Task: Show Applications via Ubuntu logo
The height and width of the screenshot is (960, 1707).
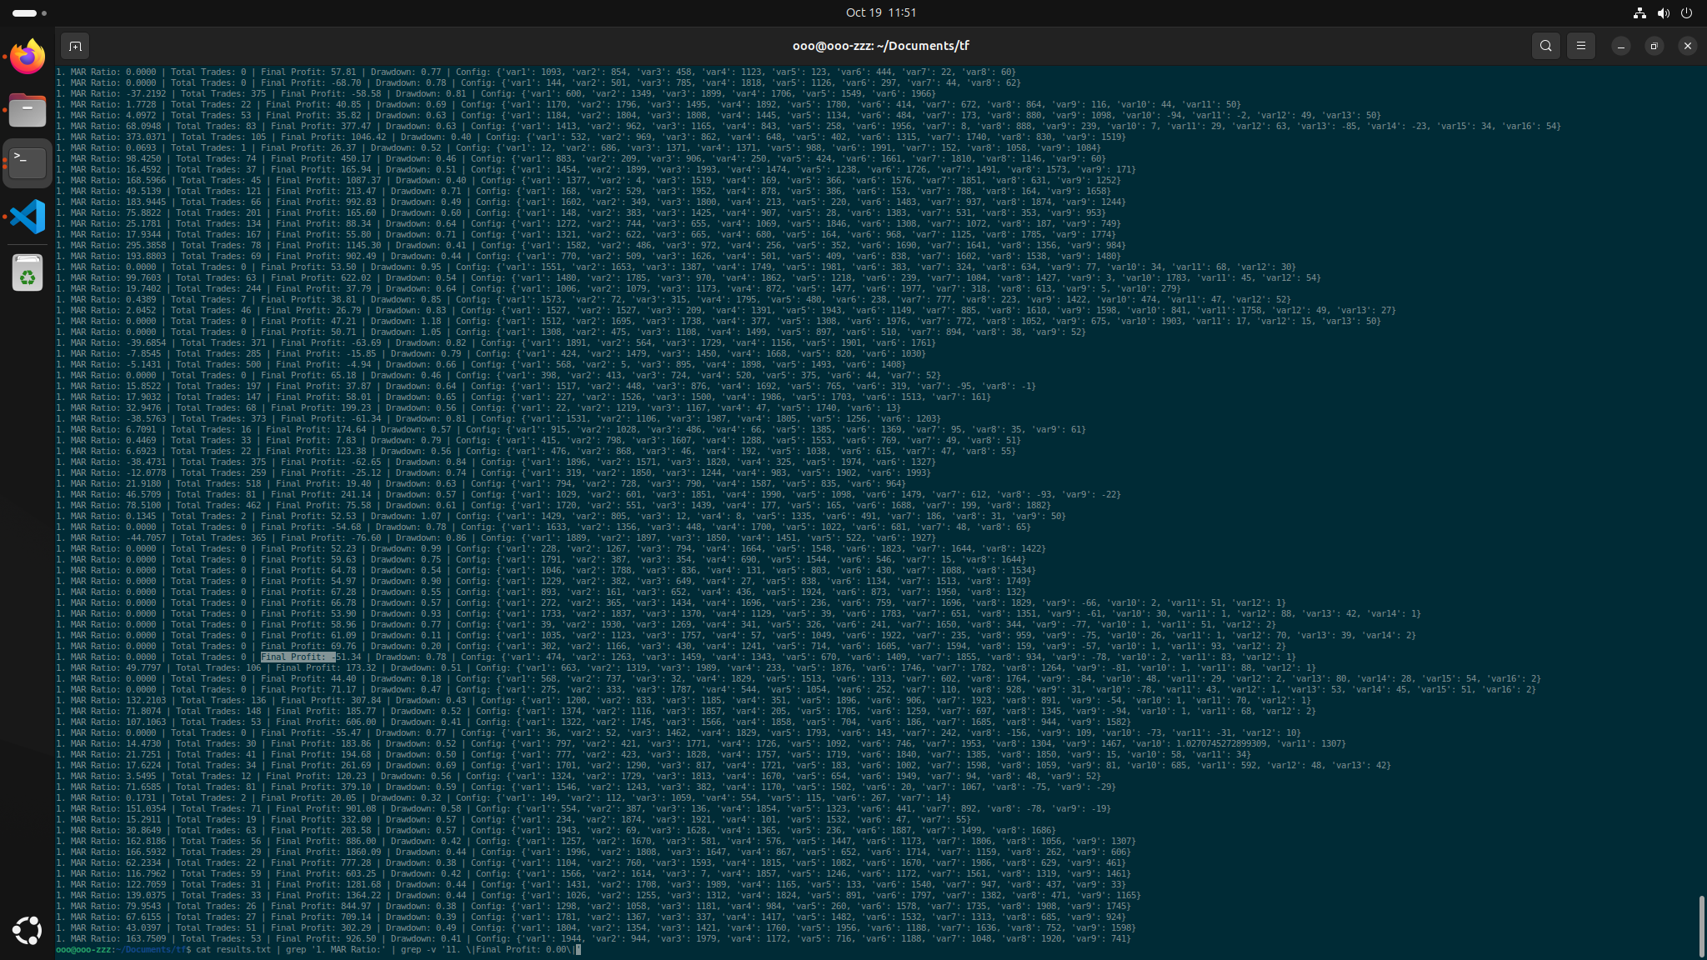Action: tap(28, 930)
